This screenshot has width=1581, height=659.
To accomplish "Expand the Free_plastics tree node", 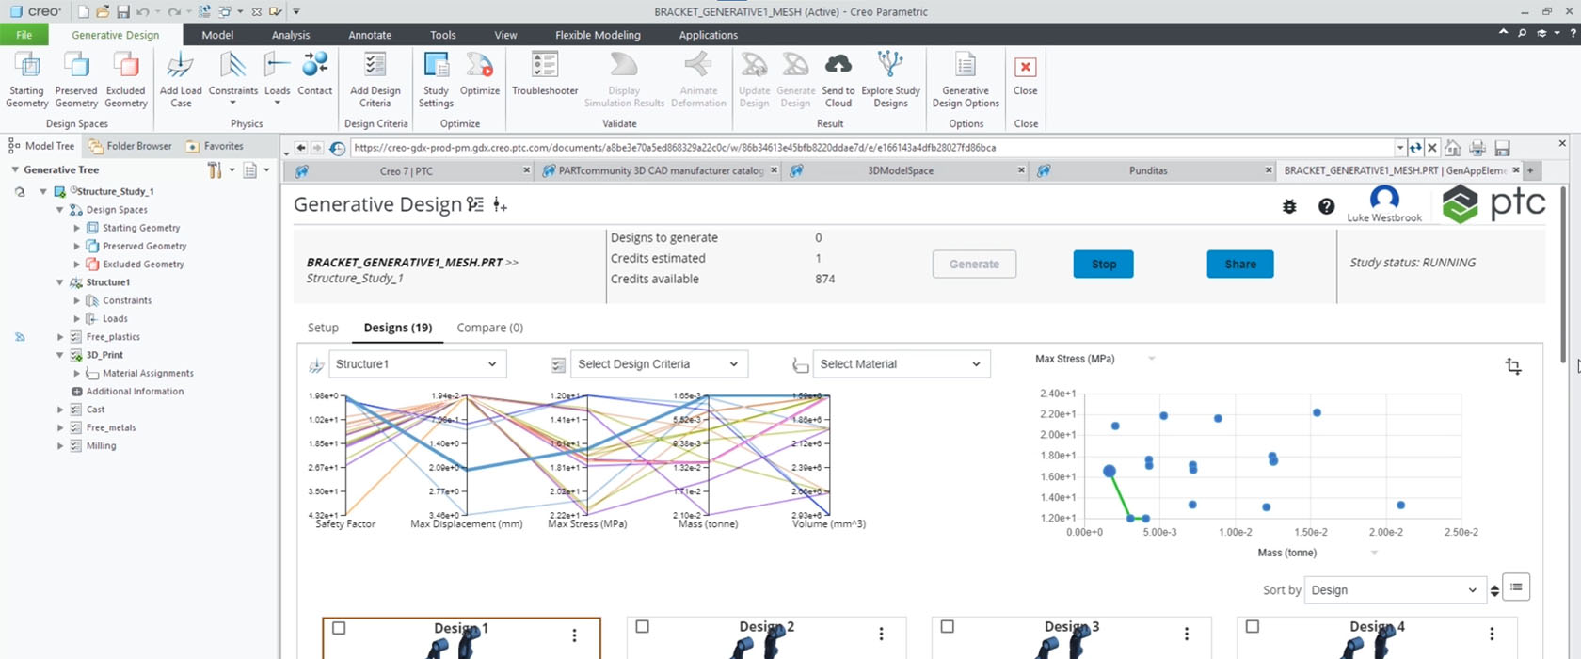I will (x=60, y=337).
